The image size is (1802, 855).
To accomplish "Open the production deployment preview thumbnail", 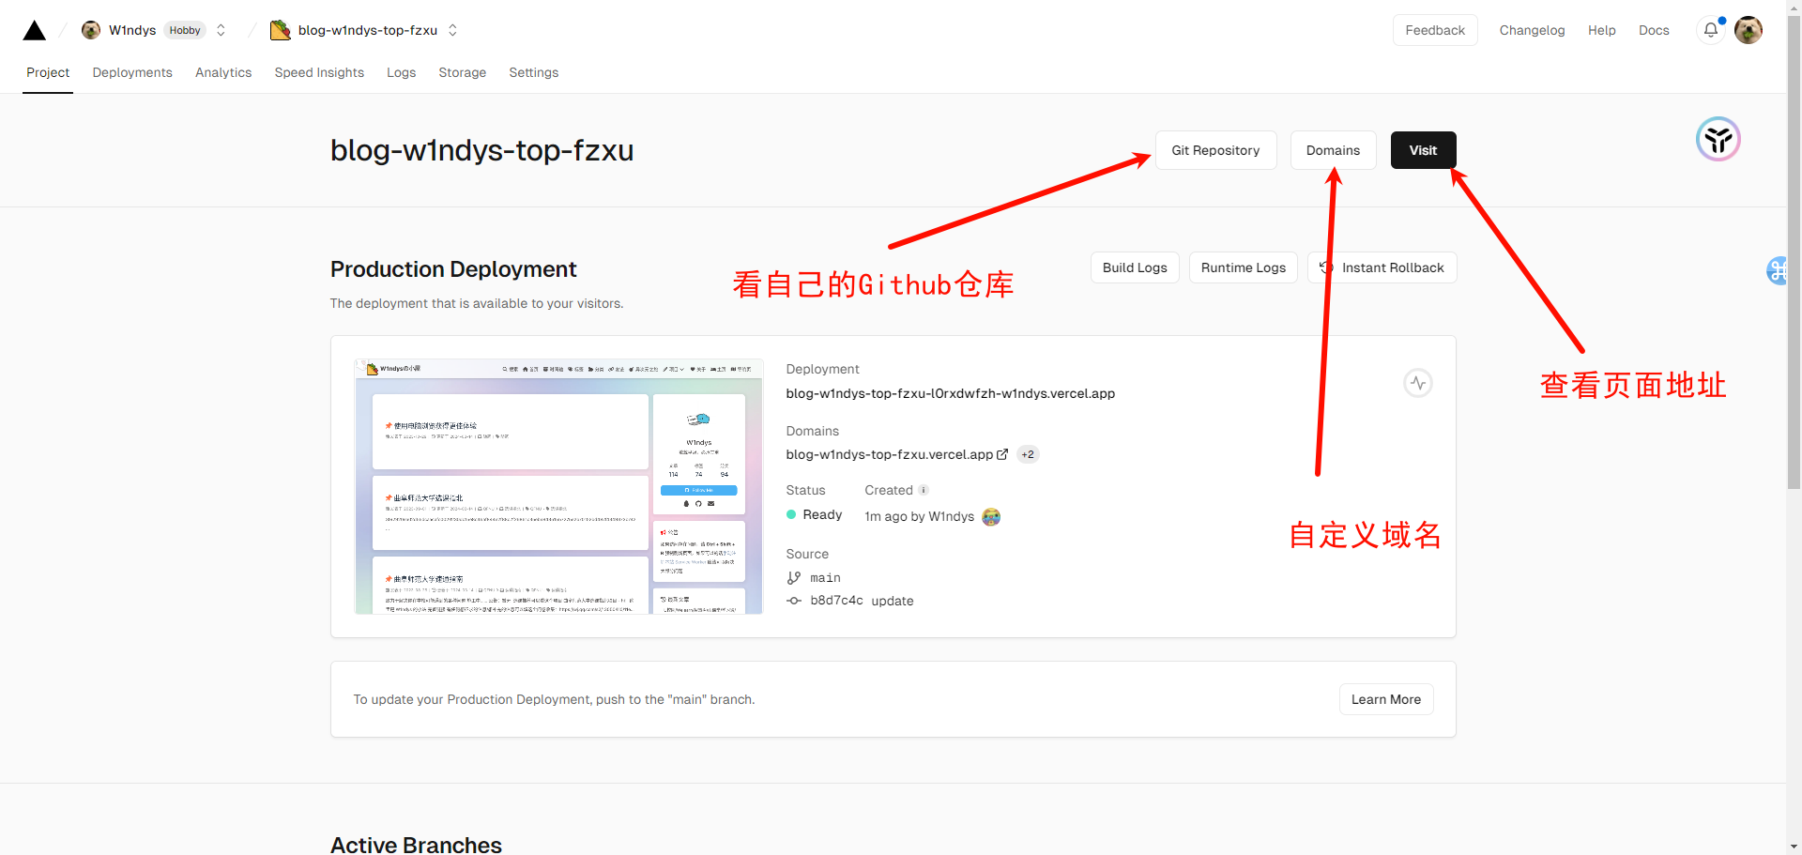I will tap(558, 486).
